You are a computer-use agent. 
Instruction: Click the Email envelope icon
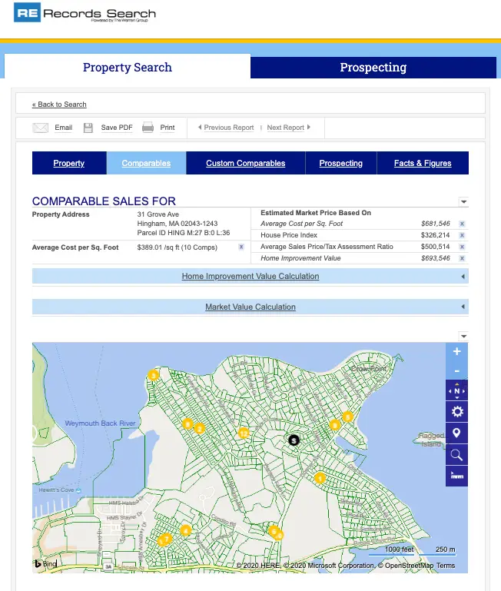[41, 128]
